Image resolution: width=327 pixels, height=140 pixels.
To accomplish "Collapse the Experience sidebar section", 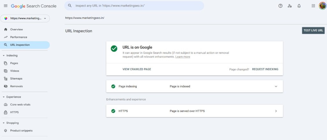I will 4,97.
